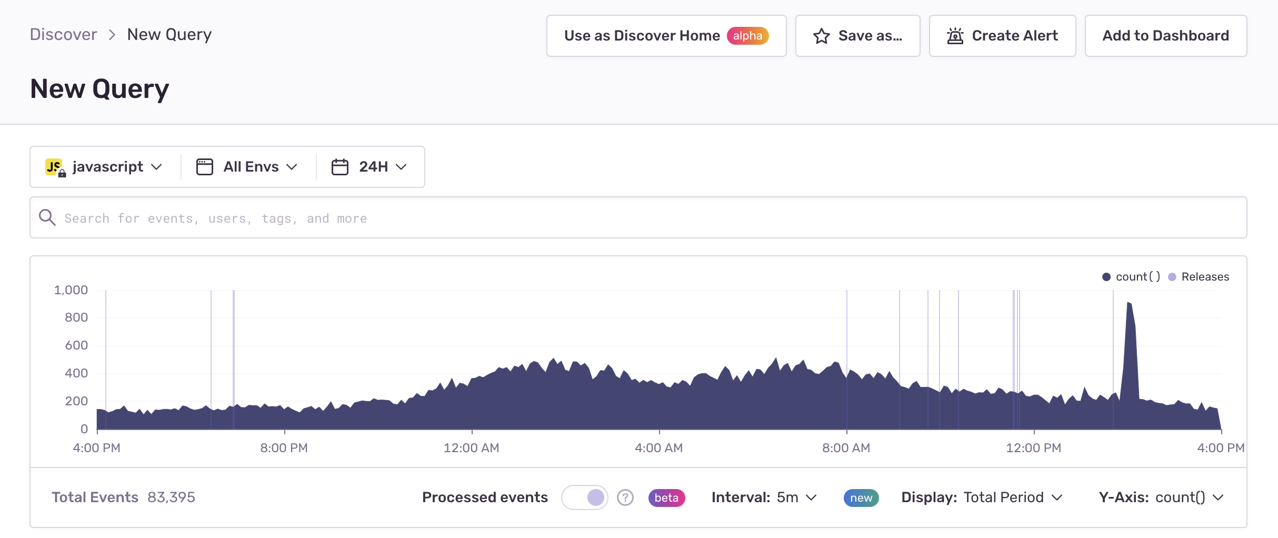Image resolution: width=1278 pixels, height=538 pixels.
Task: Go to the Discover breadcrumb link
Action: (63, 35)
